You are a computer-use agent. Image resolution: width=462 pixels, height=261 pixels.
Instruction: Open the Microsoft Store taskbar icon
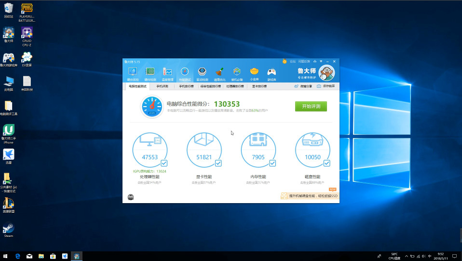tap(53, 256)
